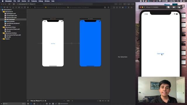Viewport: 187px width, 105px height.
Task: Collapse the root project in navigator
Action: pos(1,10)
